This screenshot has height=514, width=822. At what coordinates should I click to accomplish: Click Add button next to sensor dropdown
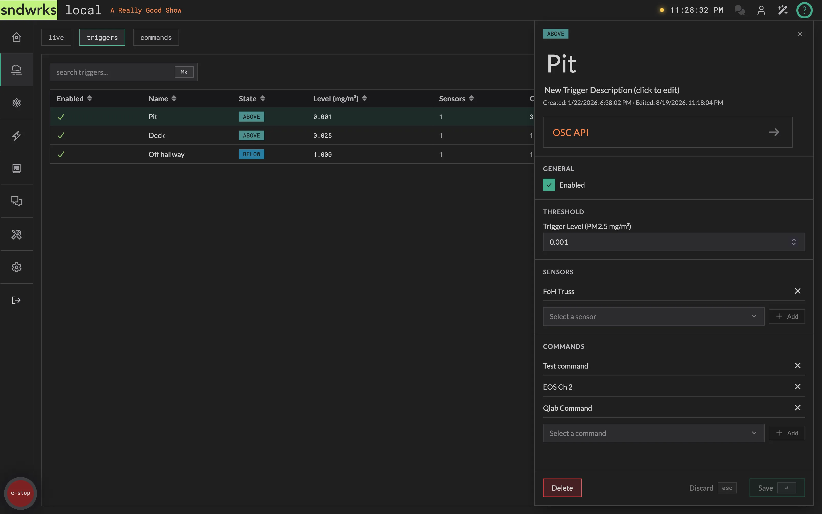point(787,316)
